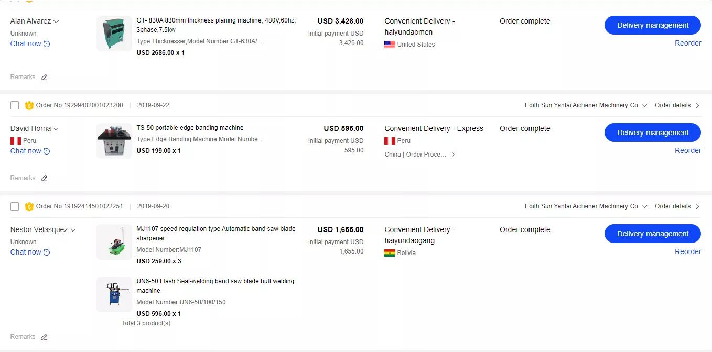Click gold trade assurance badge on order 19299402001023200
This screenshot has height=352, width=712.
tap(29, 105)
